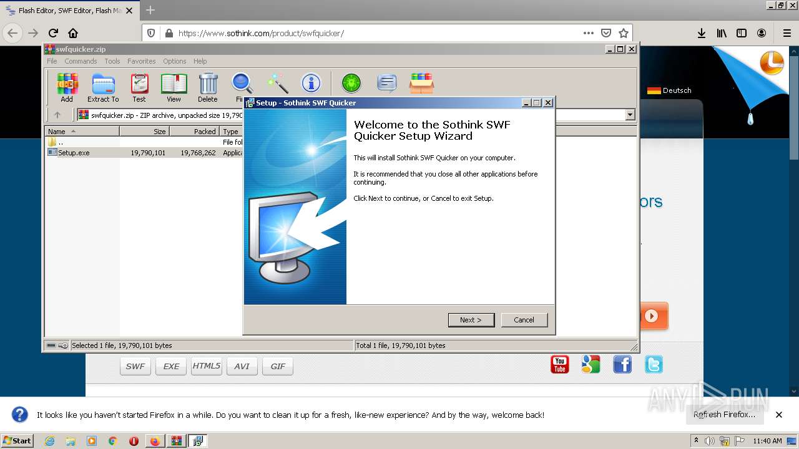
Task: Click the View file icon in WinRAR
Action: [x=174, y=87]
